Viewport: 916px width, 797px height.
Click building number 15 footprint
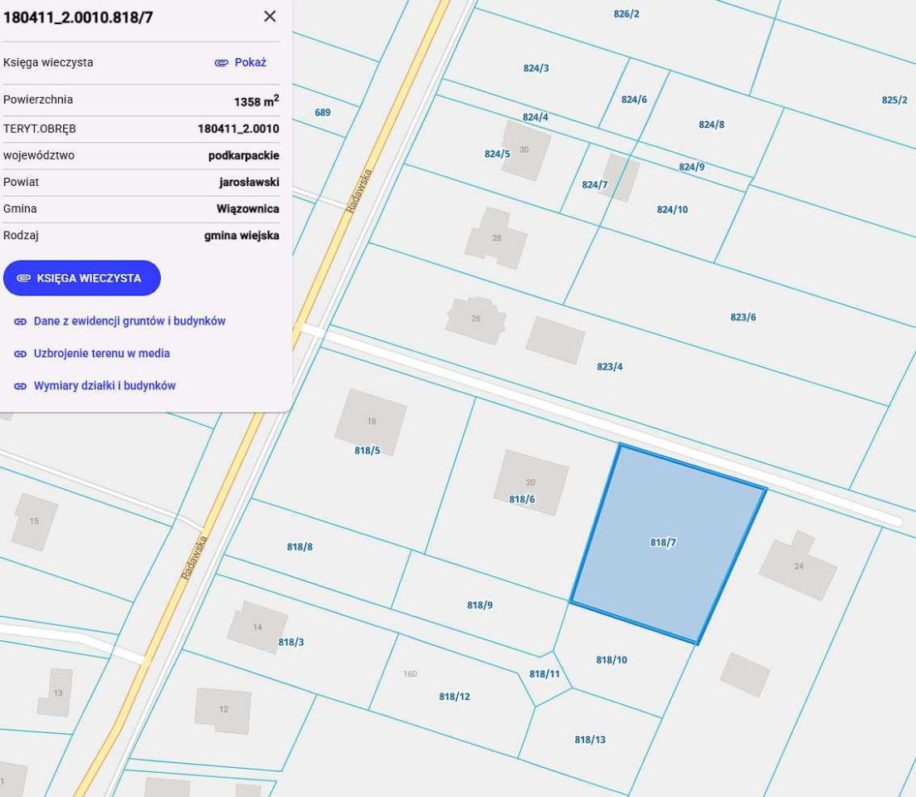pos(34,521)
